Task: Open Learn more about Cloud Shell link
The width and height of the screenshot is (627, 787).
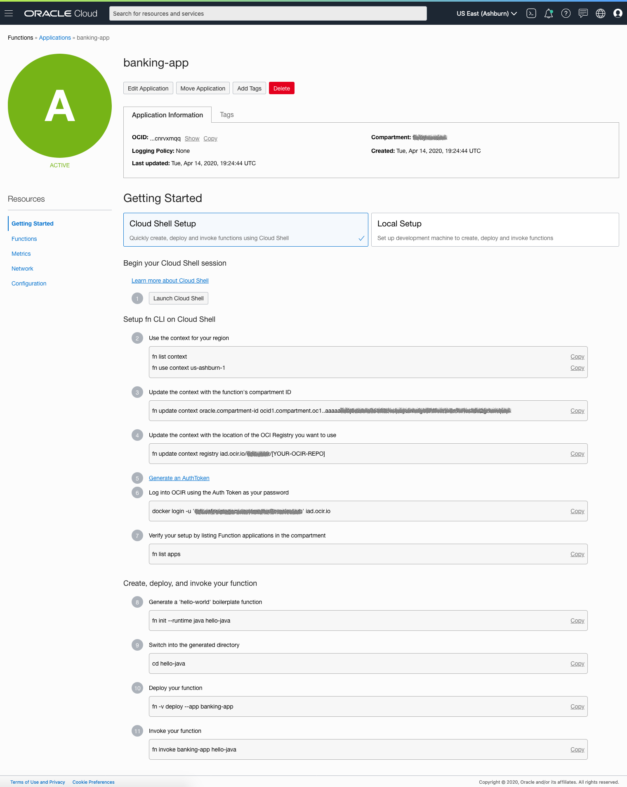Action: pos(170,281)
